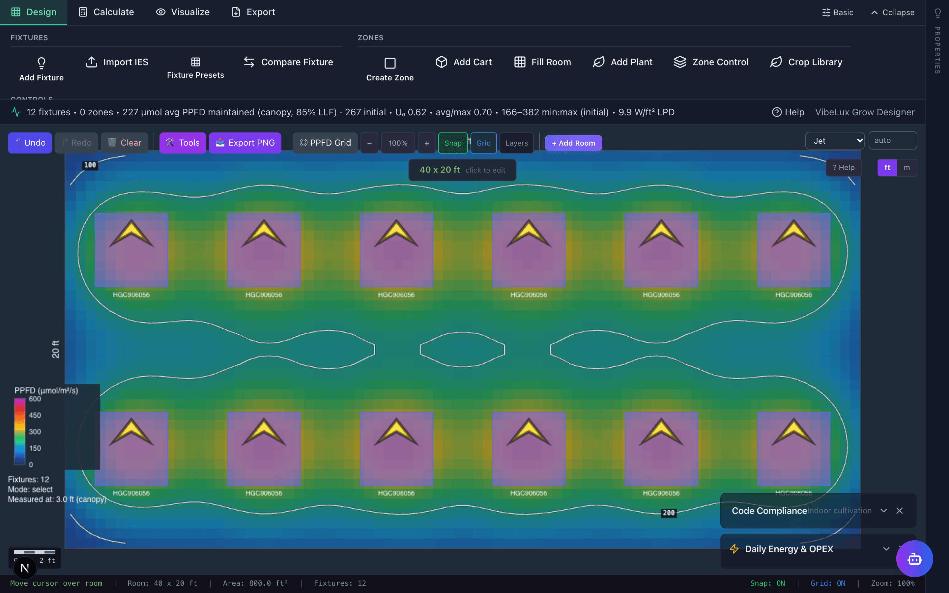
Task: Switch units to m
Action: click(906, 167)
